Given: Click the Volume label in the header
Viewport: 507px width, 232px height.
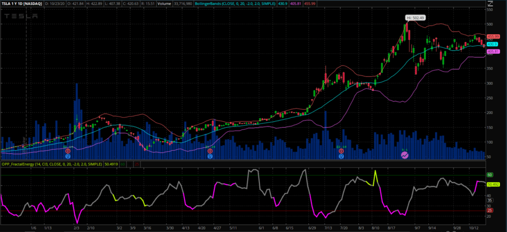Looking at the screenshot, I should click(164, 4).
